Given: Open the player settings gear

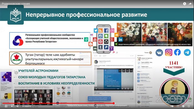Looking at the screenshot, I should [x=183, y=106].
